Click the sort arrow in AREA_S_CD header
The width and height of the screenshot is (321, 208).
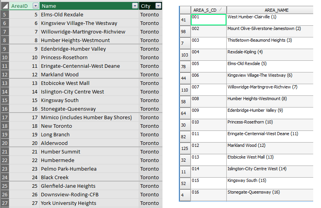[x=221, y=9]
